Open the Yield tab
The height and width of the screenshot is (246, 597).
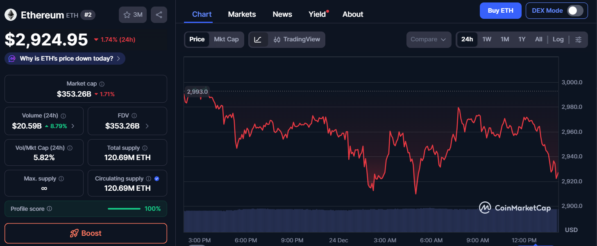[318, 14]
